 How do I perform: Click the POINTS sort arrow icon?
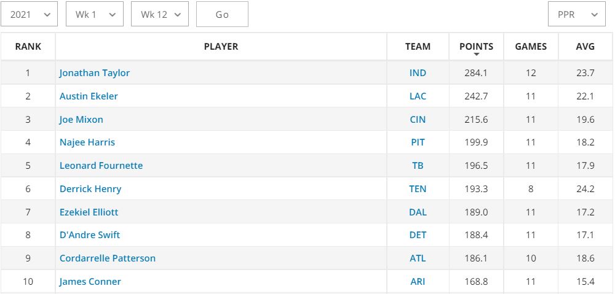point(476,55)
